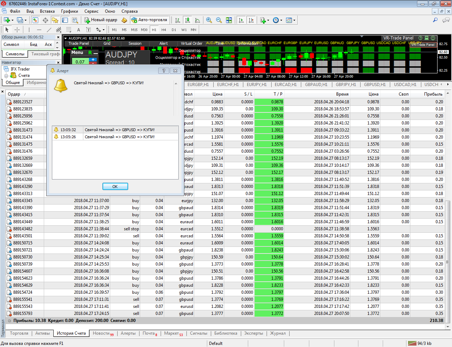
Task: Switch timeframe to D1
Action: (174, 30)
